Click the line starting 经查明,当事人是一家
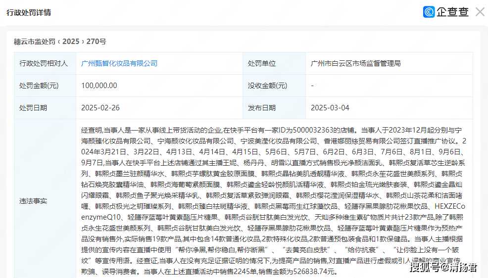This screenshot has height=278, width=488. click(271, 130)
